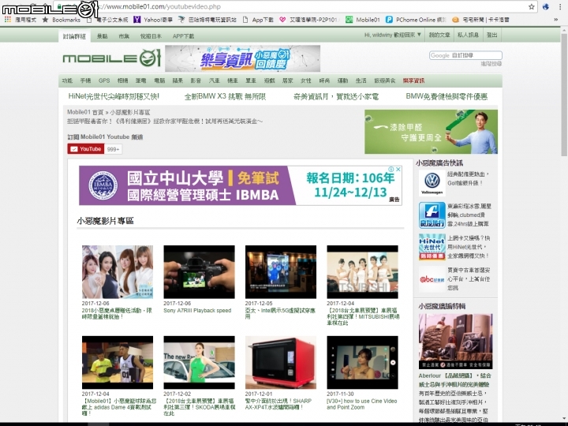
Task: Open V30+ Cine Video title link
Action: 361,404
